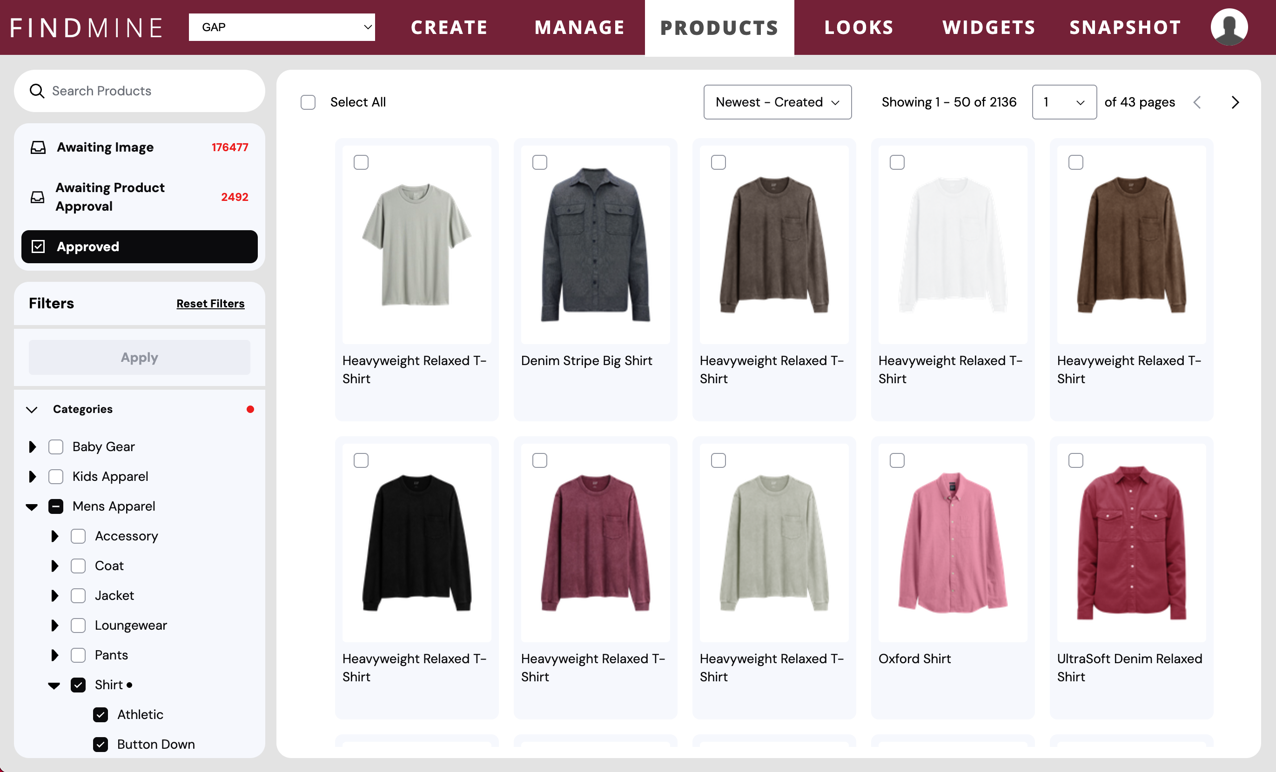Check the Baby Gear category
The height and width of the screenshot is (772, 1276).
[56, 446]
